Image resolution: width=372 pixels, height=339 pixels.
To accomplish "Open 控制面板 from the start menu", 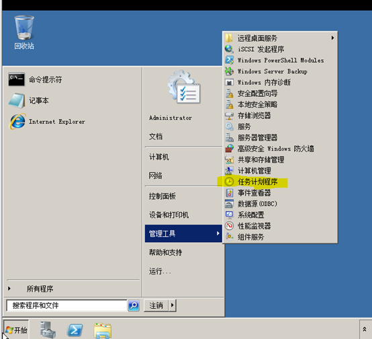I will click(x=162, y=196).
